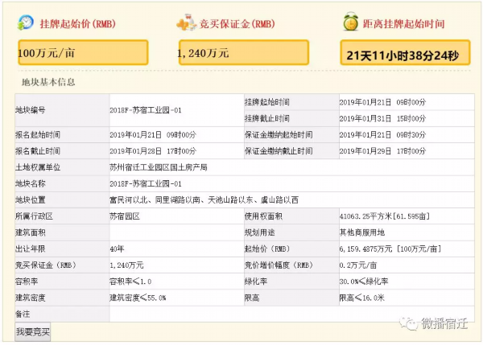
Task: Select the 限高 value 限高≤16.0米
Action: click(x=361, y=297)
